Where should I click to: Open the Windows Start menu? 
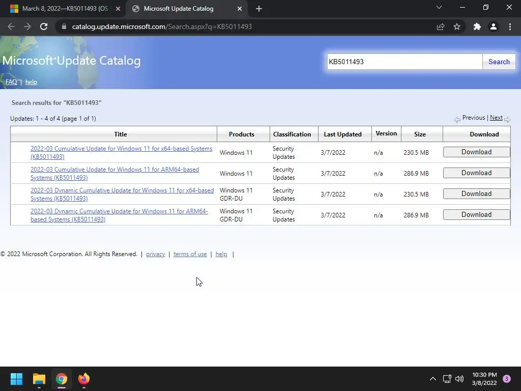(x=16, y=379)
